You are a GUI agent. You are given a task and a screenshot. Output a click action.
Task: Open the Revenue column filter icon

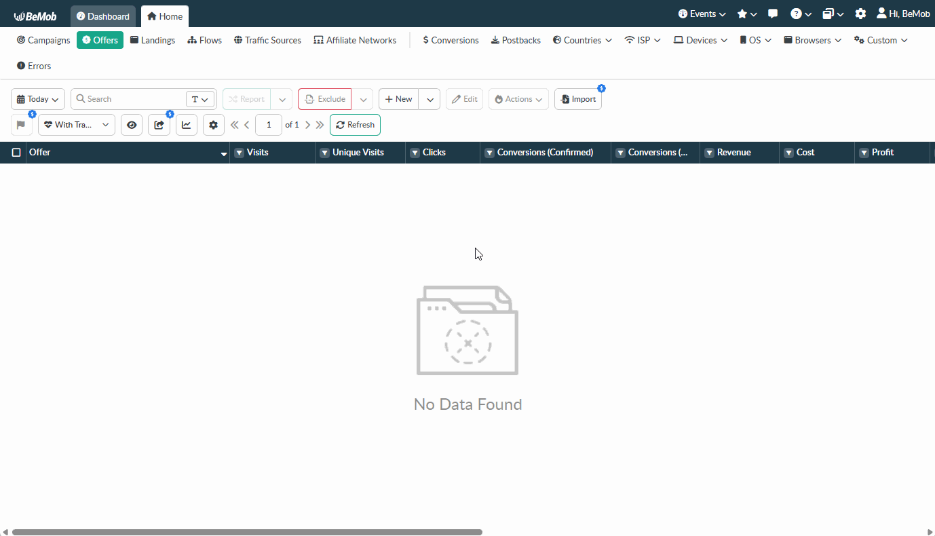709,153
